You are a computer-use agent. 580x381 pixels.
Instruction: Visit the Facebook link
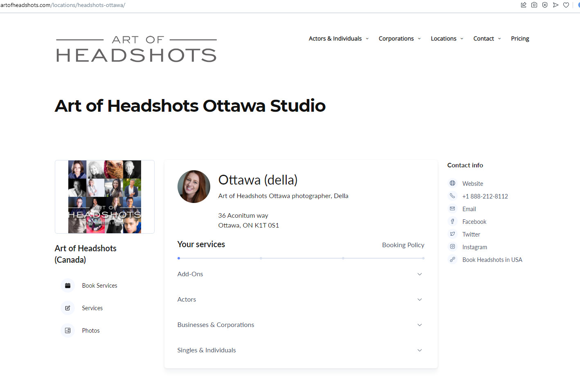click(x=474, y=222)
